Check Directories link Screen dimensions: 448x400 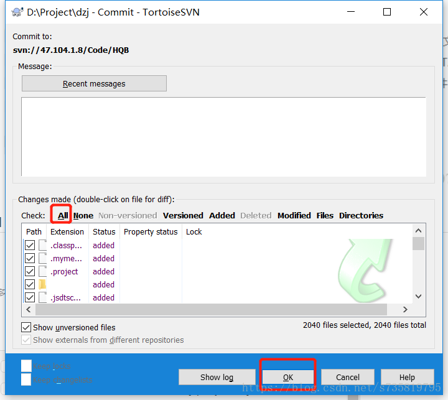[361, 215]
